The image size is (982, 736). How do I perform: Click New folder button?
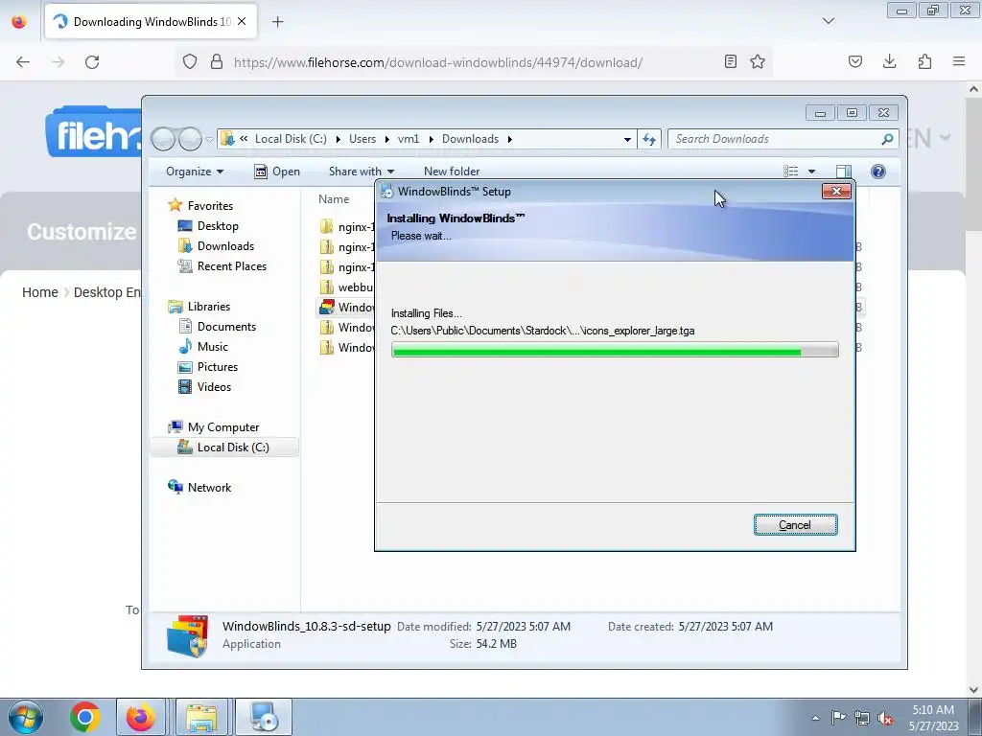coord(452,172)
